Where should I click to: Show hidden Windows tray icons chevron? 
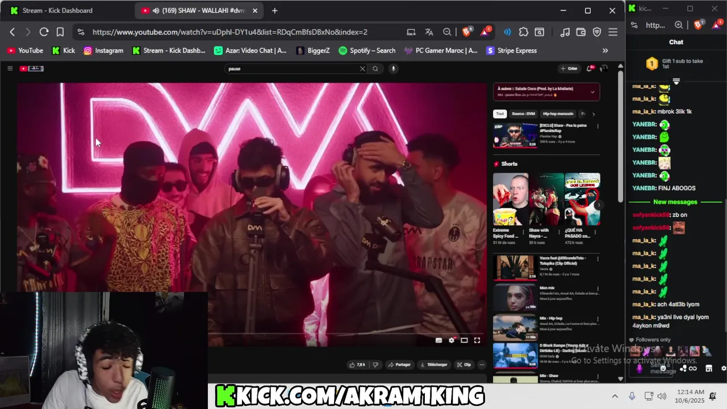click(615, 396)
